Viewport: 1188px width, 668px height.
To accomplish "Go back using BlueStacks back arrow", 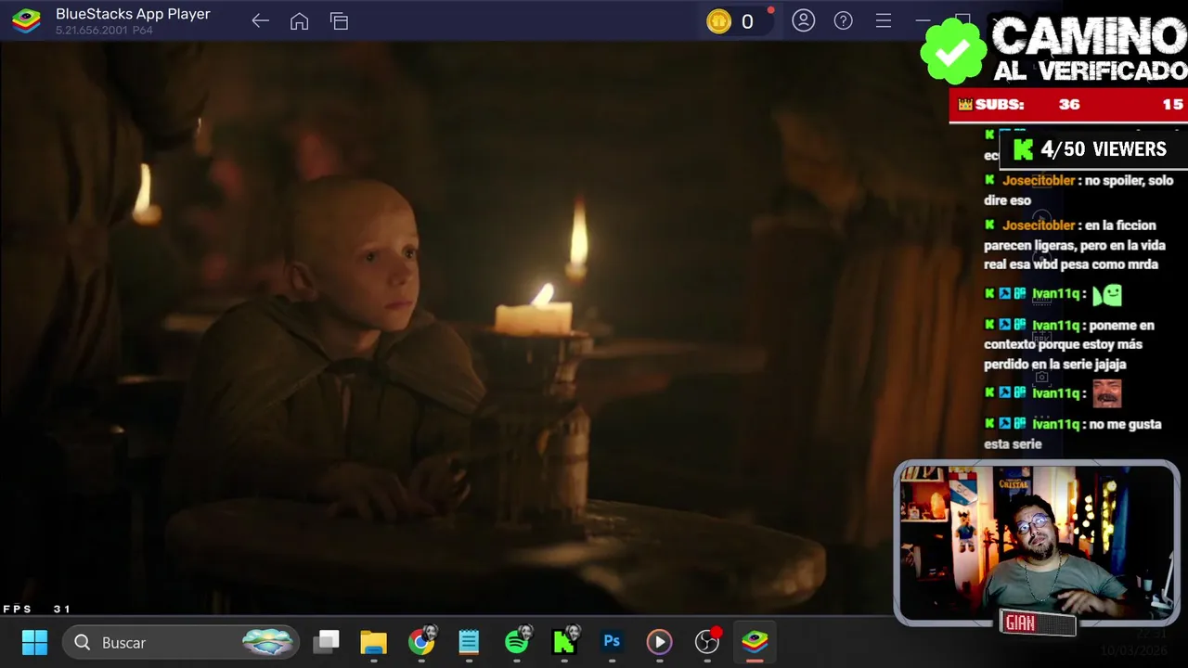I will 260,21.
